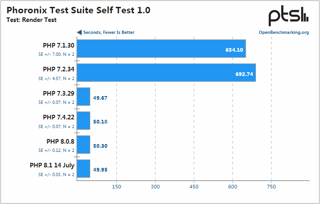Image resolution: width=320 pixels, height=204 pixels.
Task: Open the OpenBenchmarking.org link
Action: point(283,32)
